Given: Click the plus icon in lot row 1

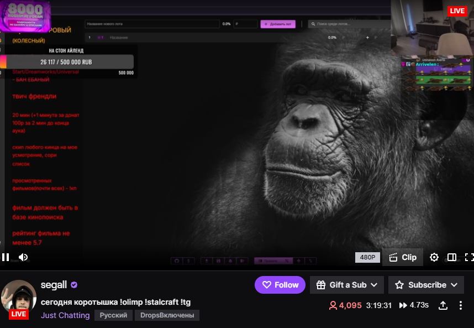Looking at the screenshot, I should pyautogui.click(x=367, y=38).
